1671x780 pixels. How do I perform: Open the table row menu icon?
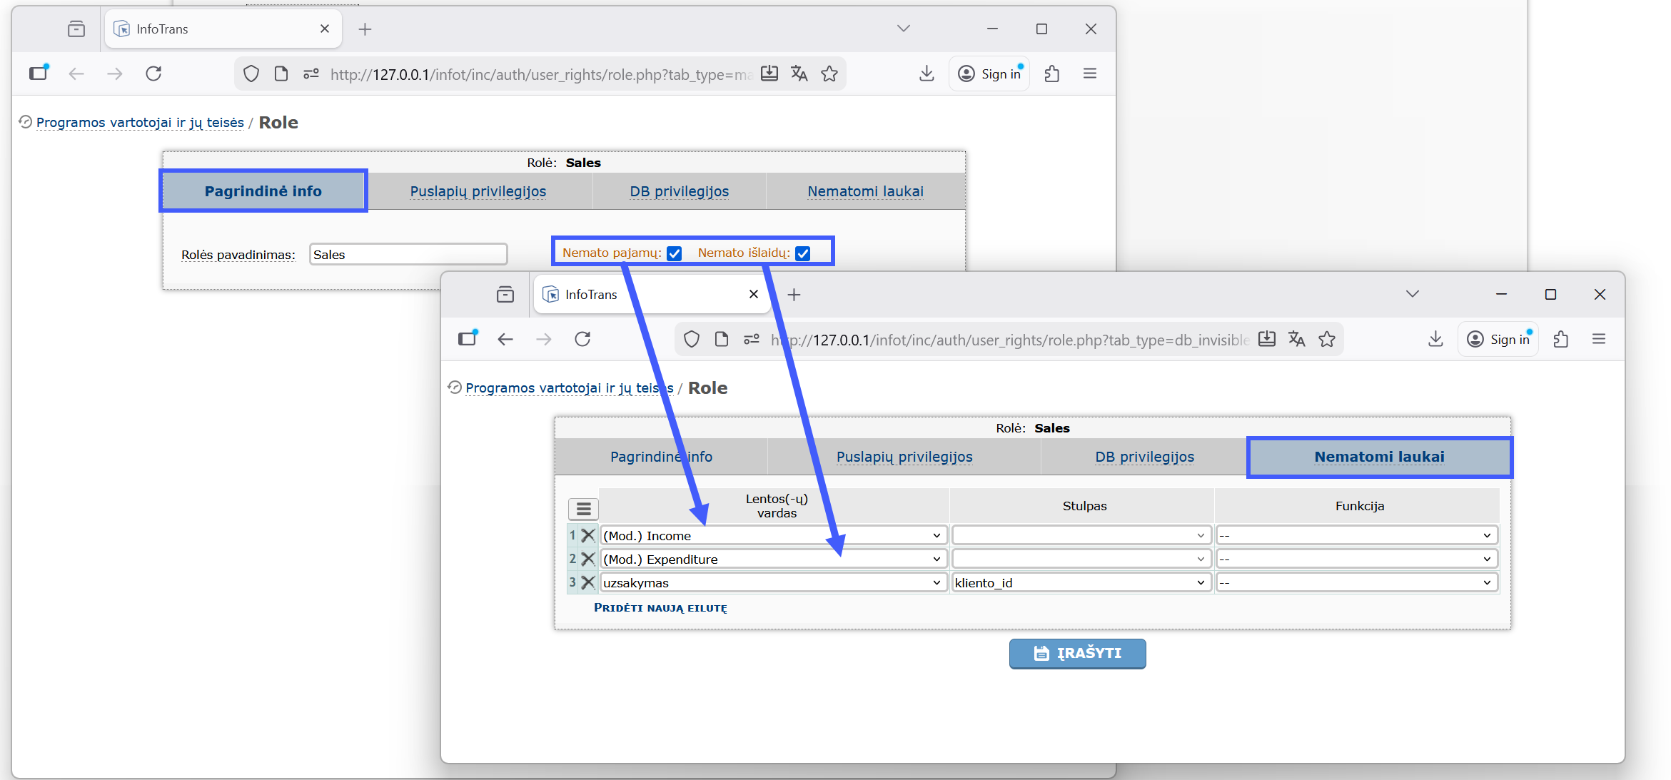(583, 509)
